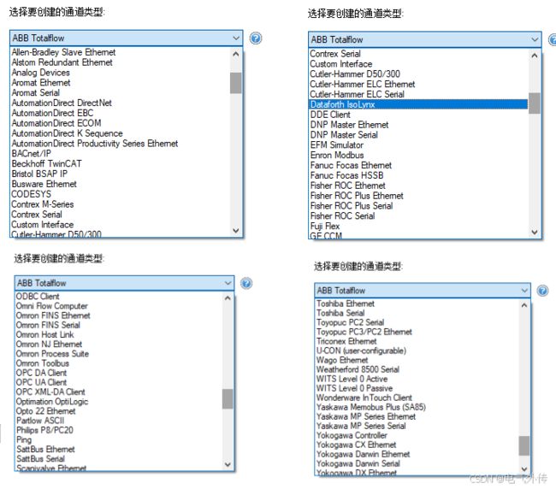Viewport: 556px width, 489px height.
Task: Open ABB Totalflow combo above Toshiba Ethernet list
Action: [423, 291]
